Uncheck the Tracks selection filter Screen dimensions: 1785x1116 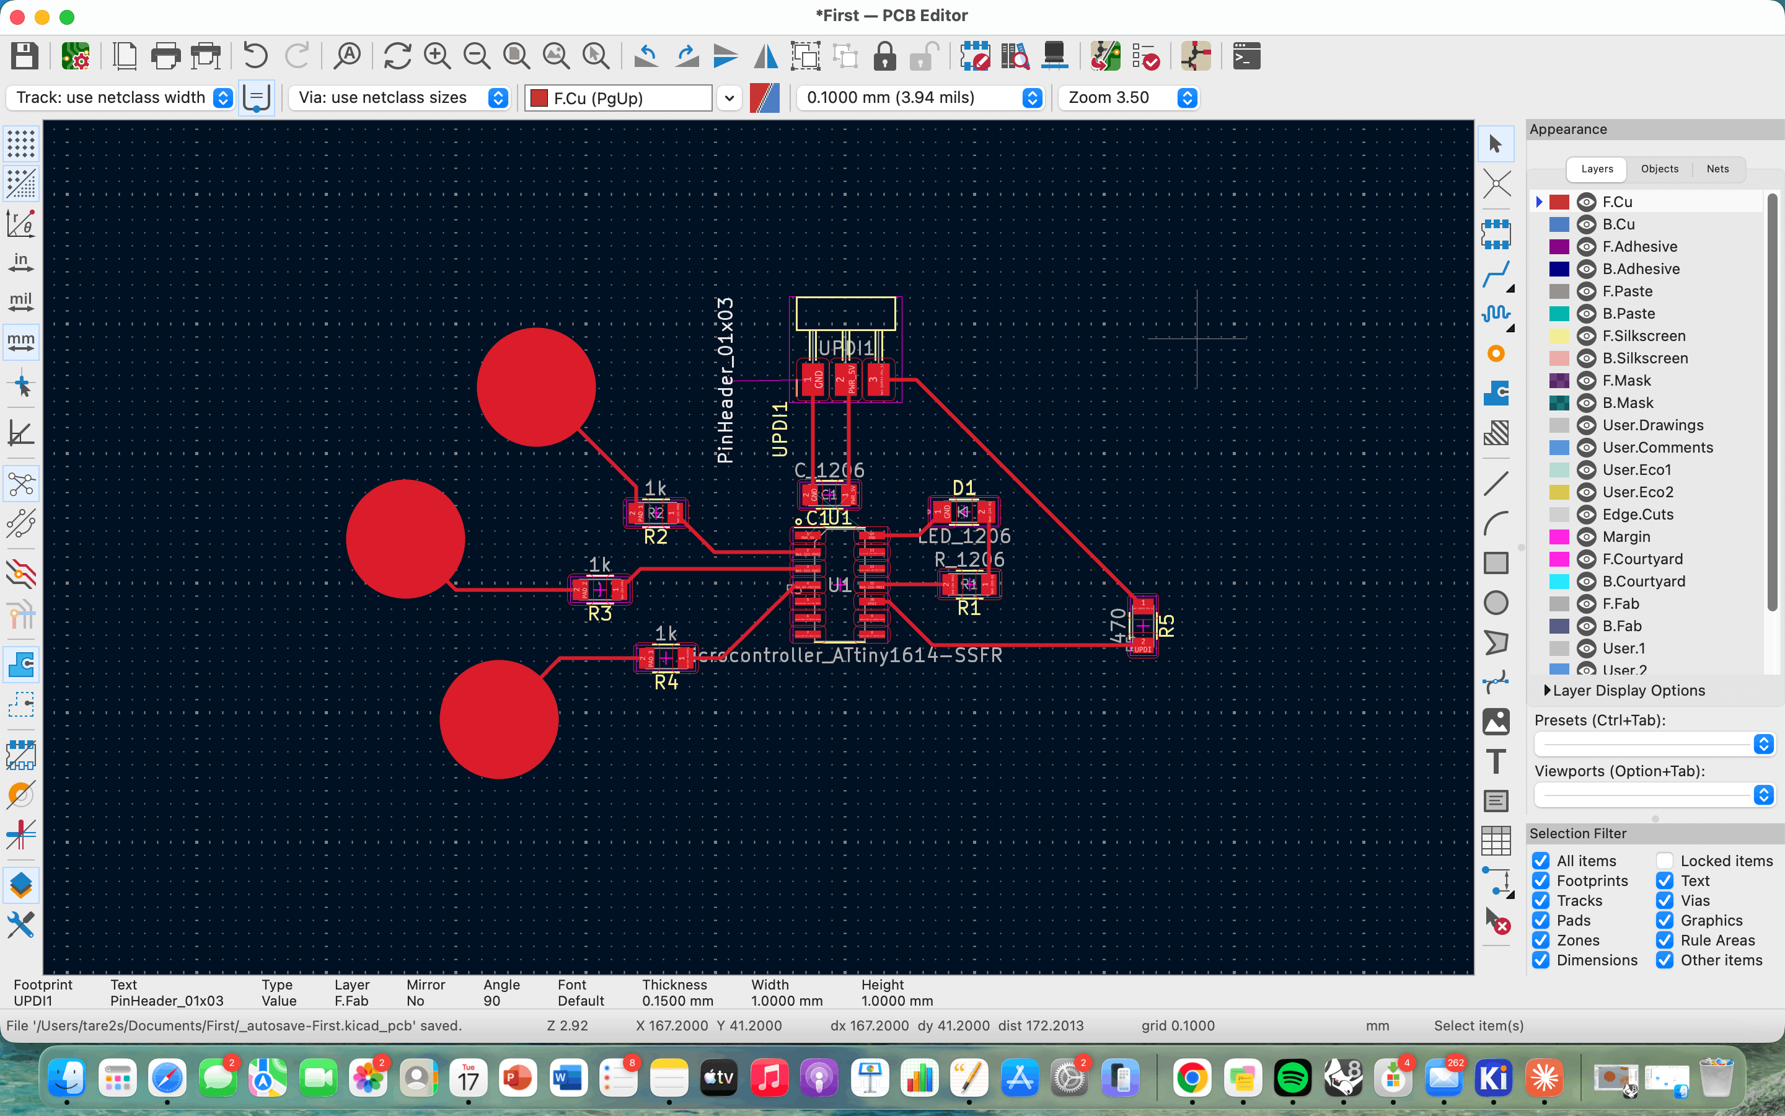coord(1541,900)
